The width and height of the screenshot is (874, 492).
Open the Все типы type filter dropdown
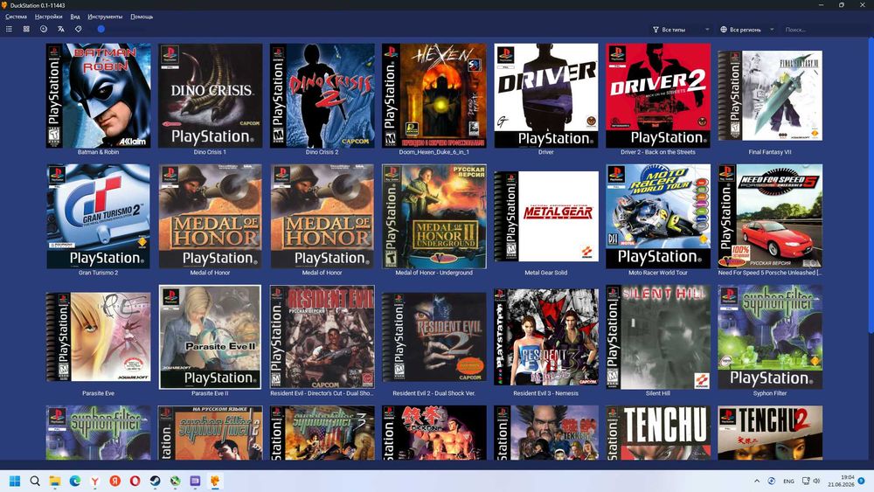coord(681,30)
